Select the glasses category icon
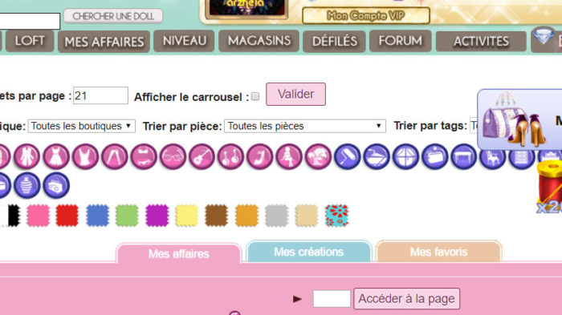Image resolution: width=562 pixels, height=315 pixels. pos(173,156)
